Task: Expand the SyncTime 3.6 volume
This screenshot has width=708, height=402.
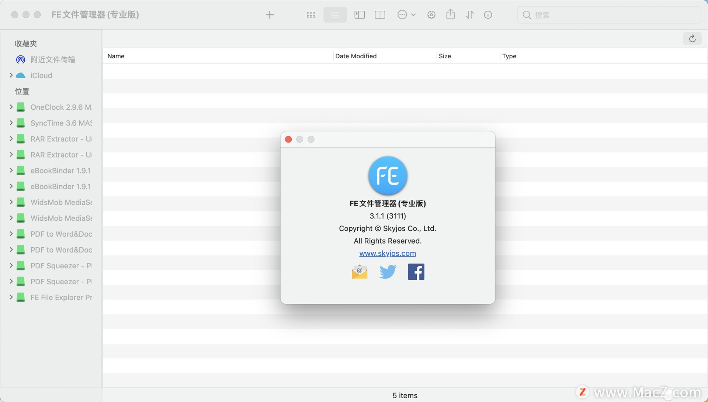Action: point(11,123)
